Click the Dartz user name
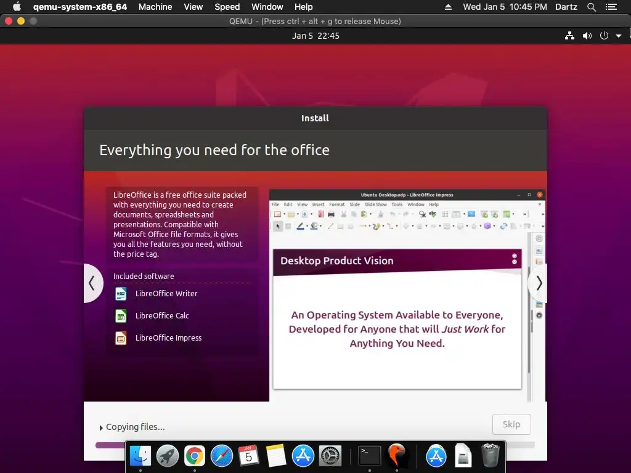631x473 pixels. 566,7
